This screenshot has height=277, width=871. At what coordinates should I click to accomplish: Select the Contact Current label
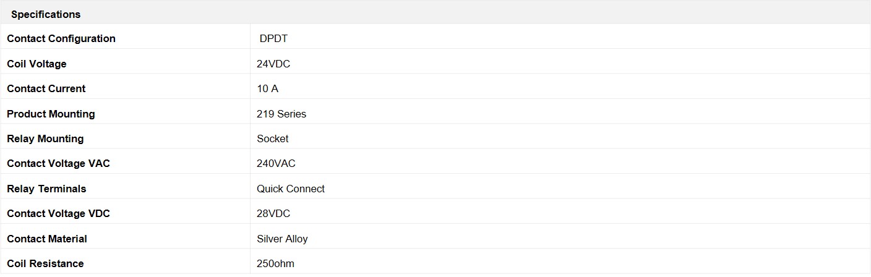coord(46,88)
